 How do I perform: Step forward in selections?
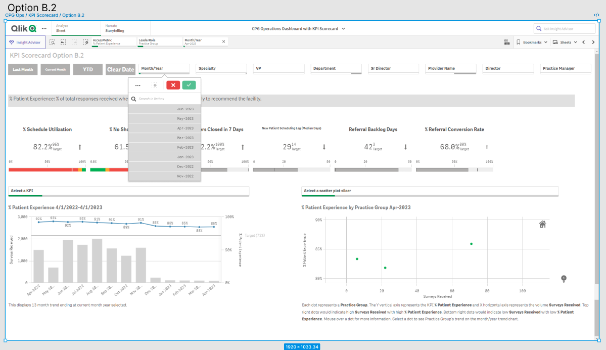75,42
